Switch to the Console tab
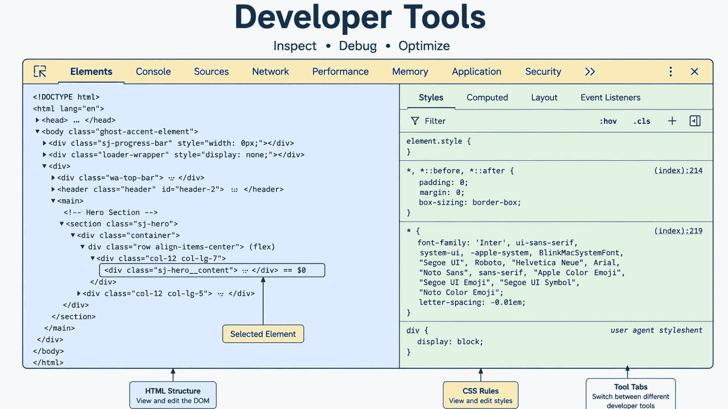The height and width of the screenshot is (409, 728). click(x=153, y=72)
